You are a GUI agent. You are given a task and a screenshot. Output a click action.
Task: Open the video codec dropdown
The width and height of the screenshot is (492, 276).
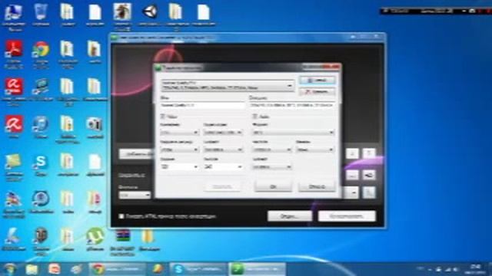pyautogui.click(x=223, y=133)
